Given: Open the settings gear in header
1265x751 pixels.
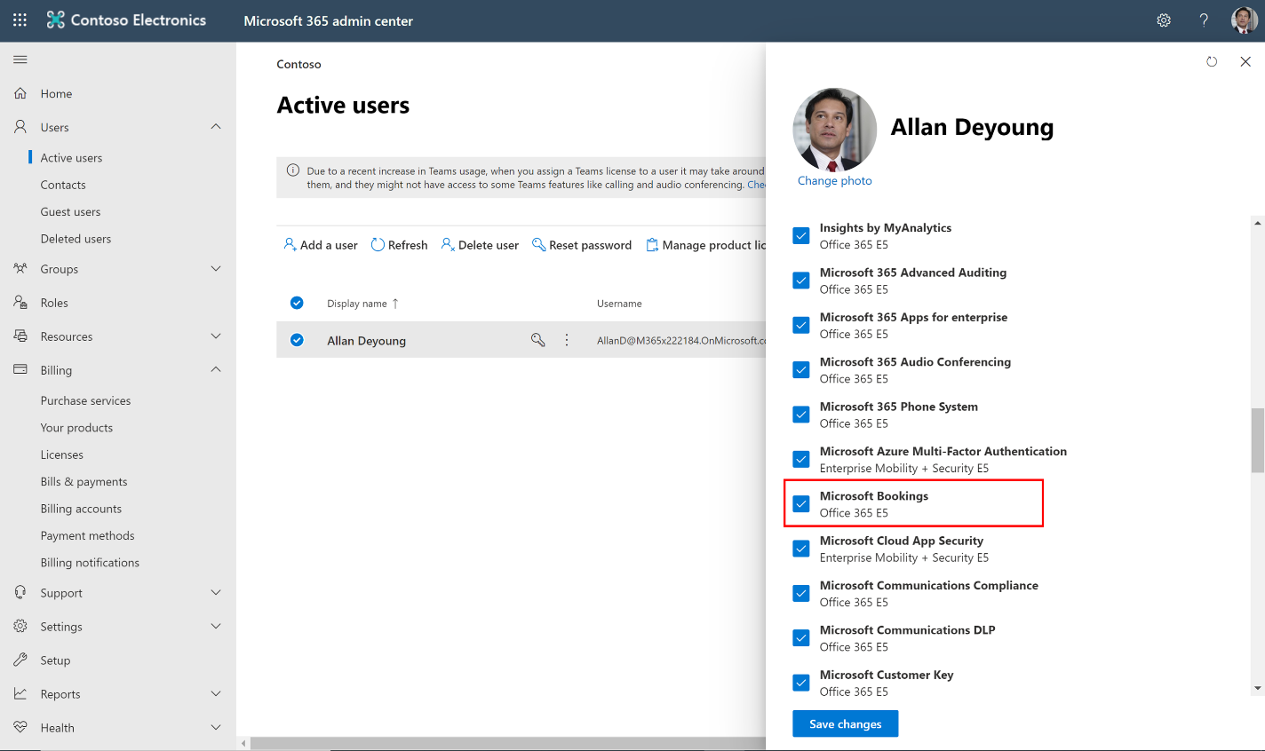Looking at the screenshot, I should click(1164, 20).
